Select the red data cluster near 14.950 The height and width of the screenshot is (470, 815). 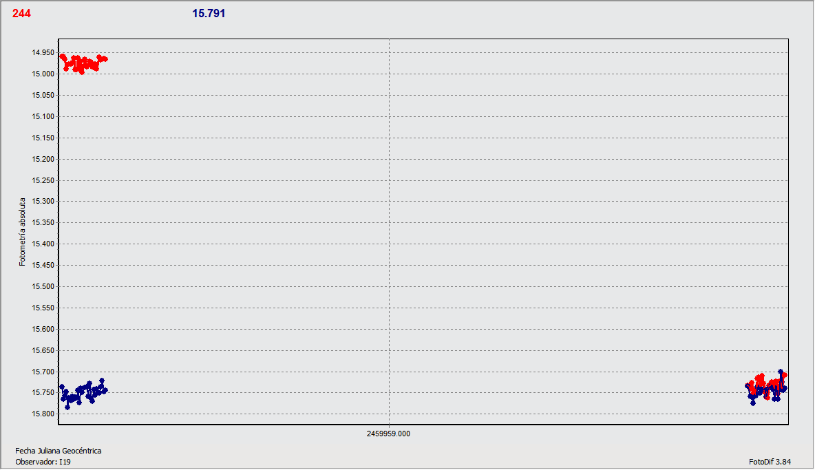coord(83,63)
